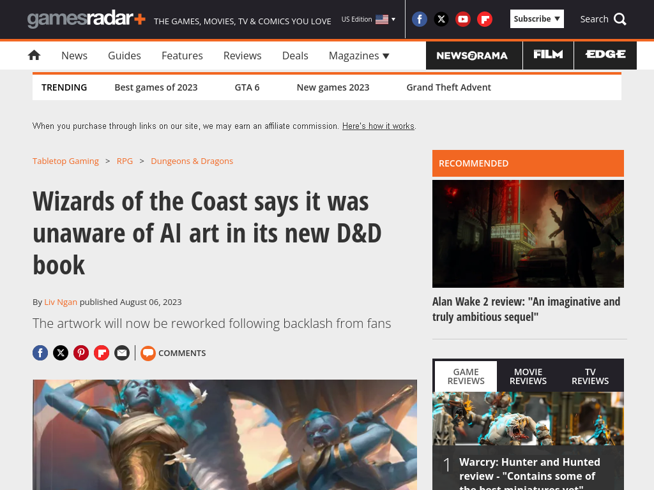654x490 pixels.
Task: Share the article on X
Action: coord(61,353)
